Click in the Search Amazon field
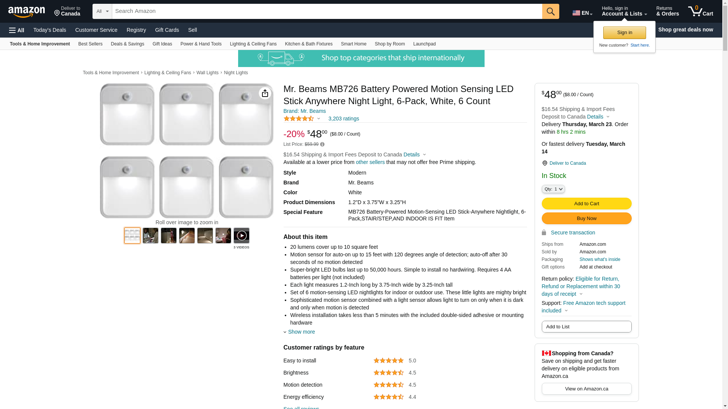 click(x=327, y=11)
